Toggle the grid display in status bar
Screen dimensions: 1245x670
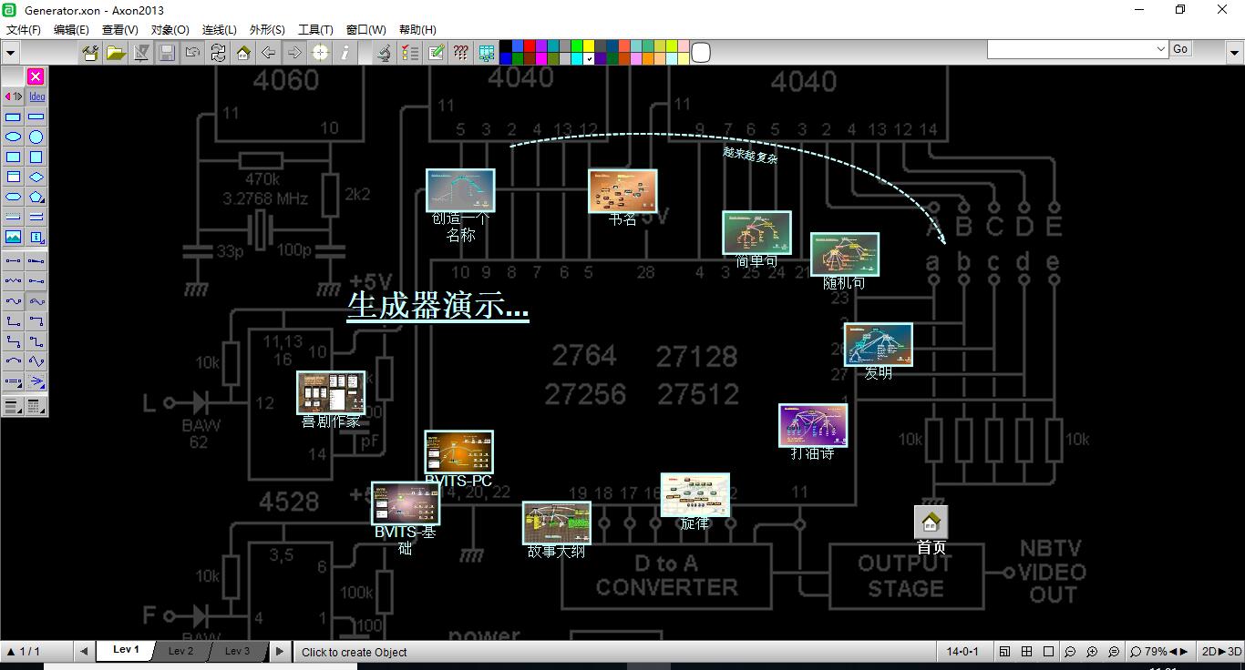pos(1026,652)
